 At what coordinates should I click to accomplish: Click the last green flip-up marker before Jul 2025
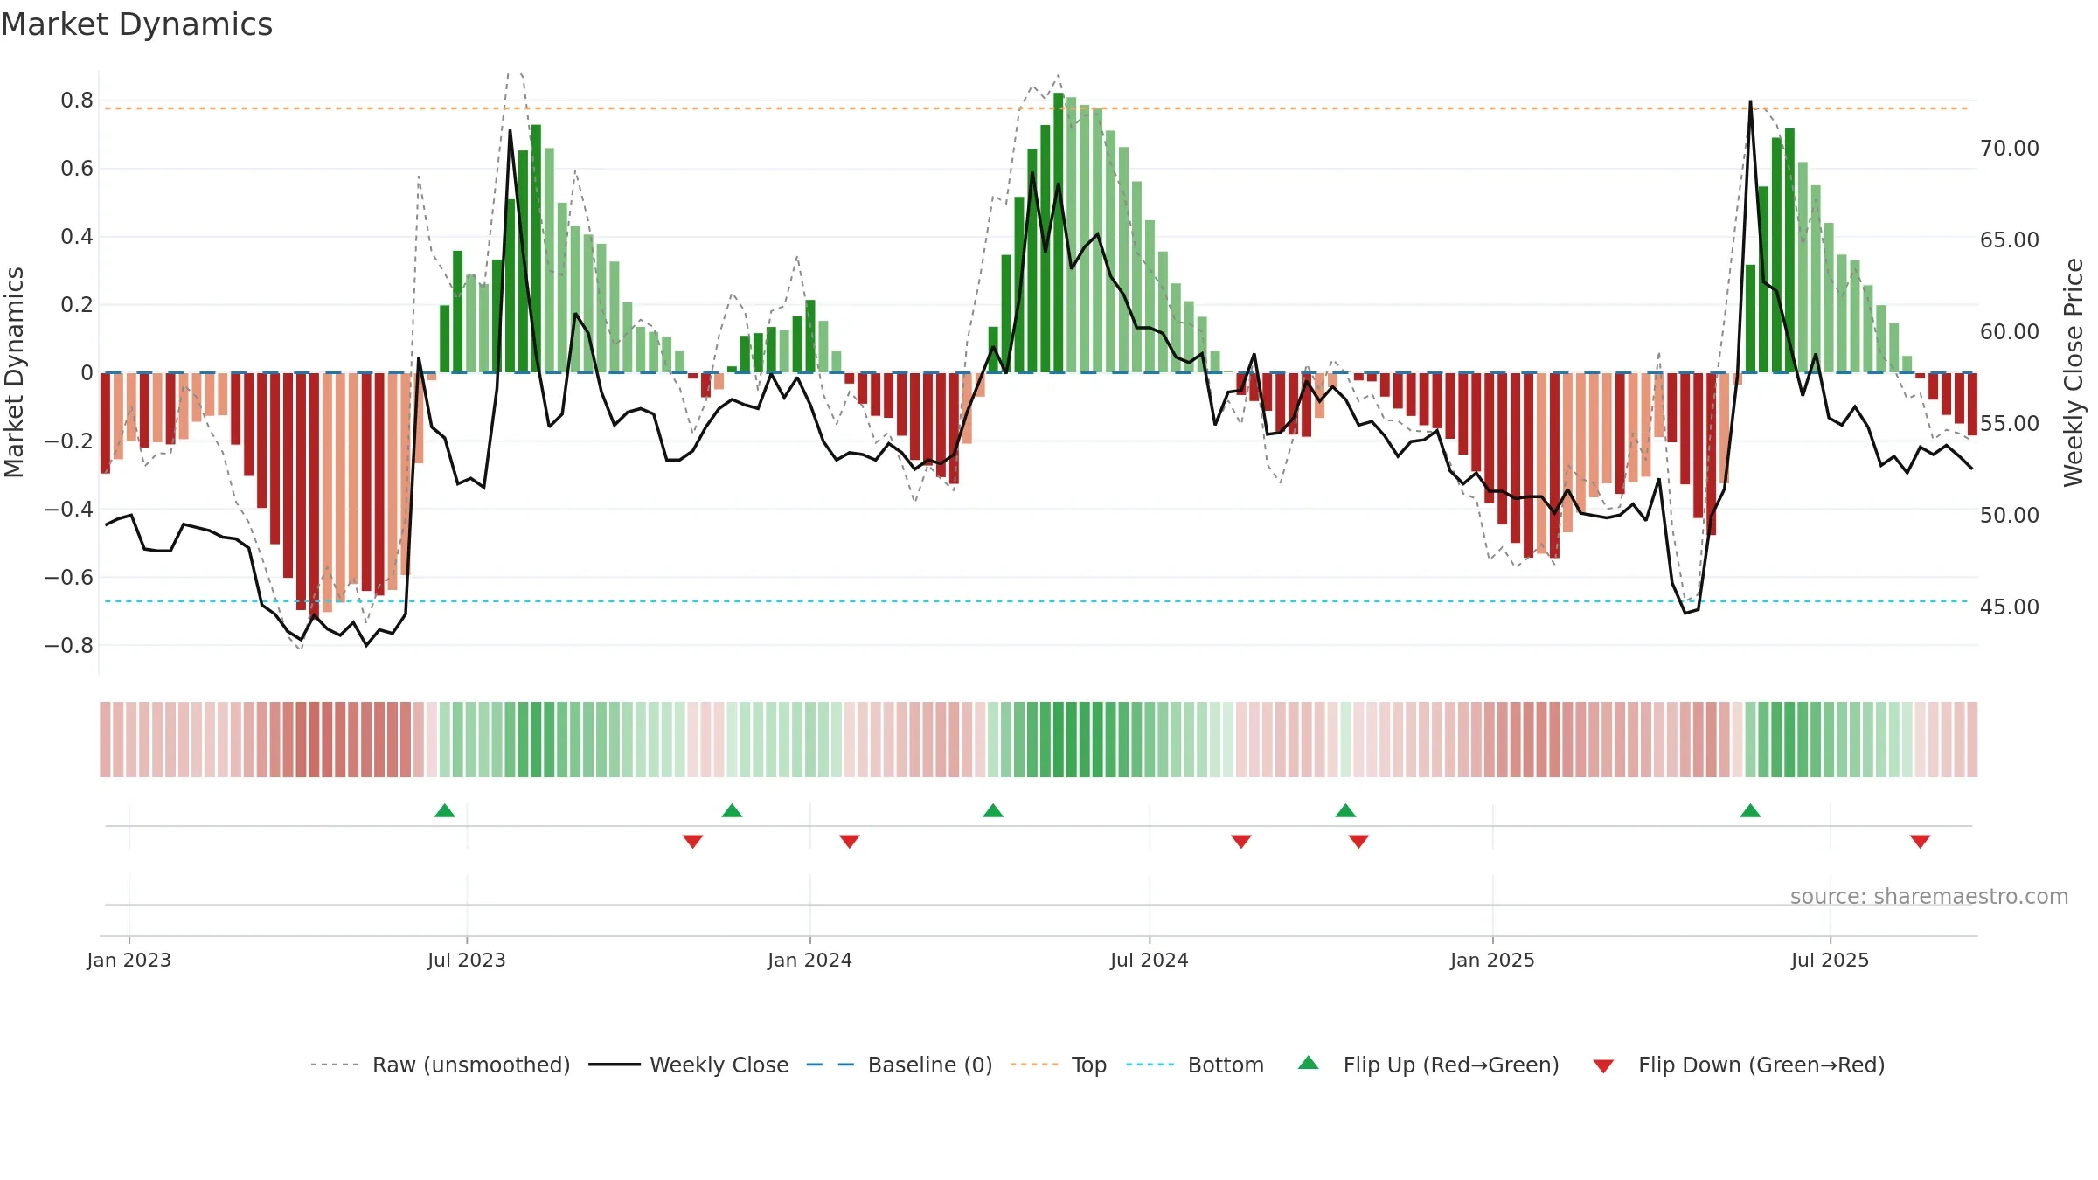point(1750,810)
